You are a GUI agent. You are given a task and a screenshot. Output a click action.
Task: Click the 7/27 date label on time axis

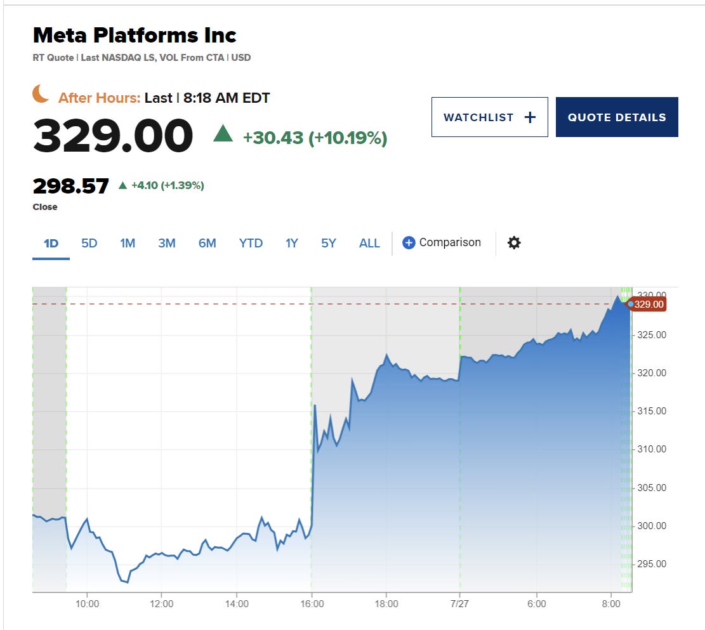click(x=461, y=604)
